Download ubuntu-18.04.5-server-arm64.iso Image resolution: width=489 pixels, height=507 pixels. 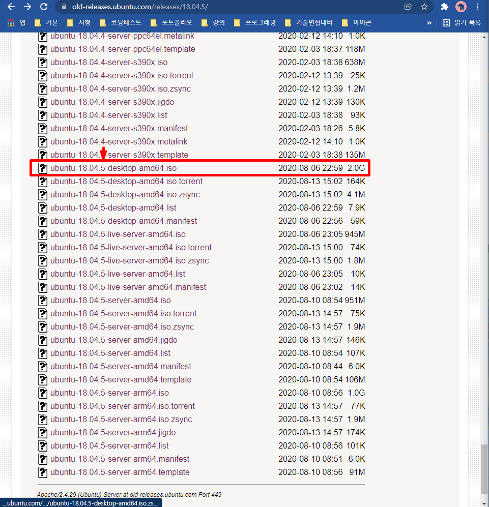(x=109, y=393)
